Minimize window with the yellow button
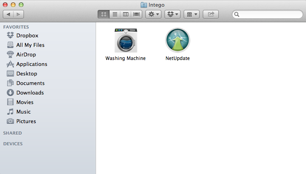Screen dimensions: 306x174 13,5
